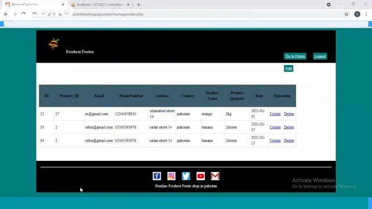Update the order with ID 32
372x209 pixels.
coord(275,114)
